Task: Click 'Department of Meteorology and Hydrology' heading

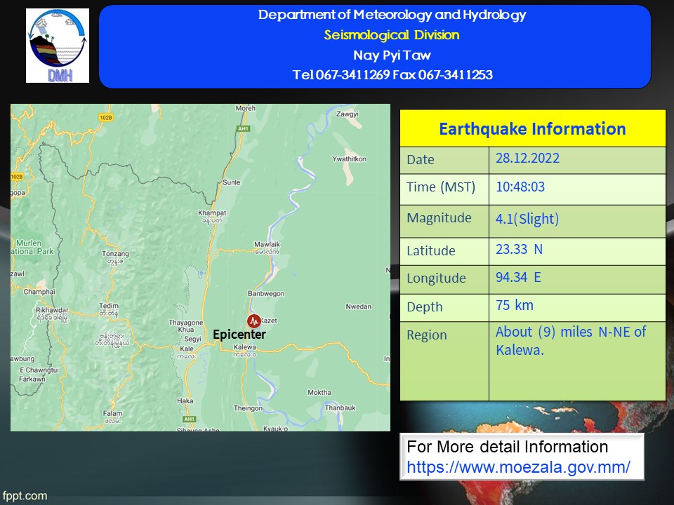Action: point(392,15)
